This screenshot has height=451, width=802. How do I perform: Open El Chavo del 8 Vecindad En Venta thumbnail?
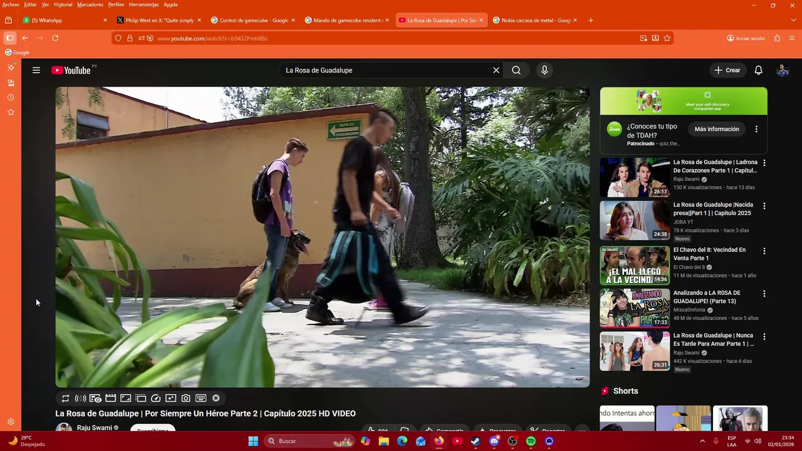tap(635, 266)
